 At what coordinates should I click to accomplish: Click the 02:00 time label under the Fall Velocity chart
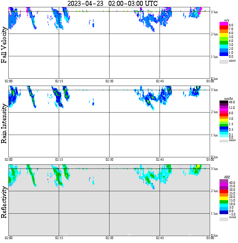(8, 81)
